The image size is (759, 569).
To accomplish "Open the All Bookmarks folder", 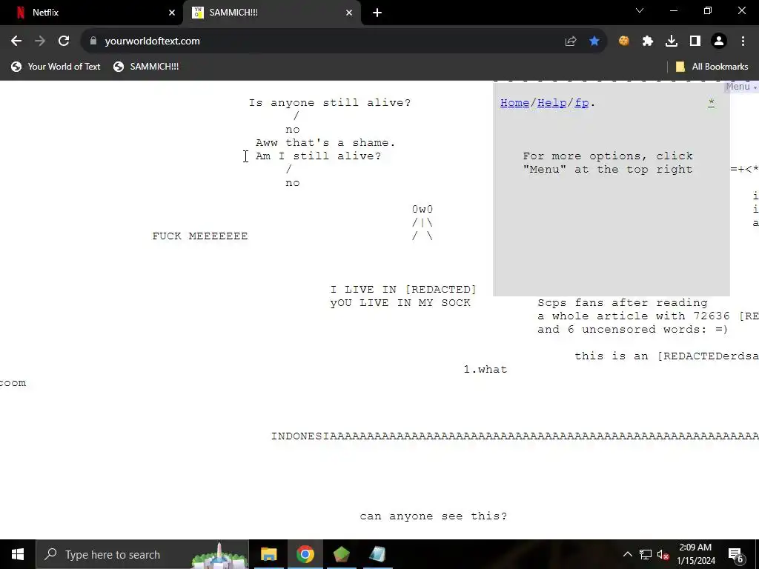I will pyautogui.click(x=712, y=67).
